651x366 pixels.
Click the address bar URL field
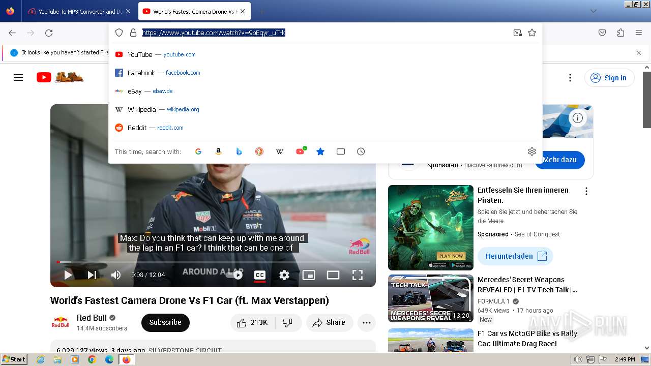pyautogui.click(x=325, y=33)
